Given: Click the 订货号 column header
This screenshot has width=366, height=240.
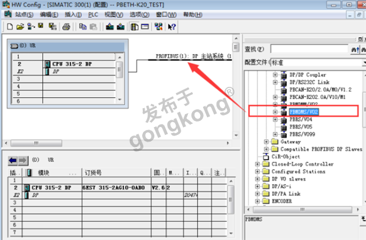Looking at the screenshot, I should pyautogui.click(x=117, y=173).
